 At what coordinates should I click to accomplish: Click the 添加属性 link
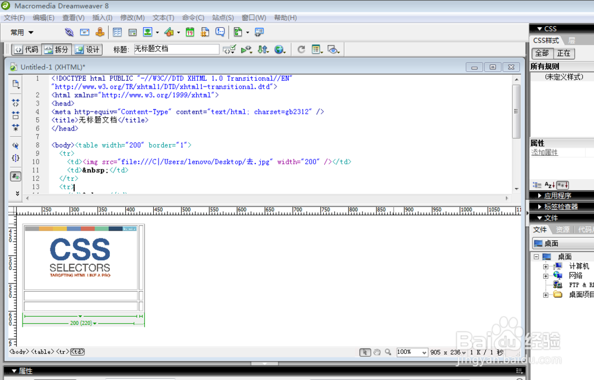tap(544, 152)
